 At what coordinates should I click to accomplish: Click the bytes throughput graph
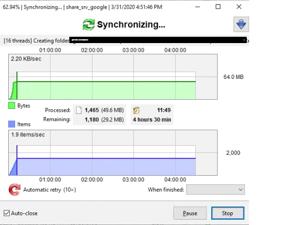click(x=113, y=77)
